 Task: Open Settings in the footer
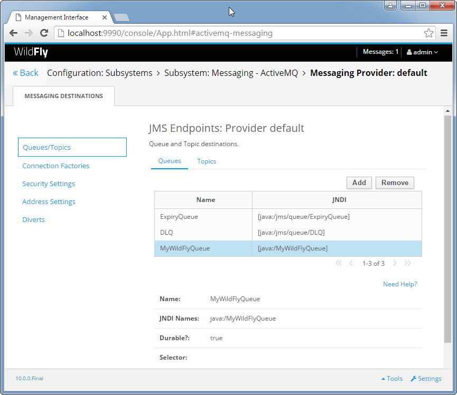pos(426,379)
